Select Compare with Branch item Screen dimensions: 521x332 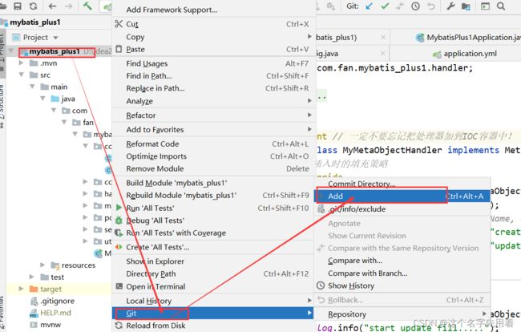402,273
